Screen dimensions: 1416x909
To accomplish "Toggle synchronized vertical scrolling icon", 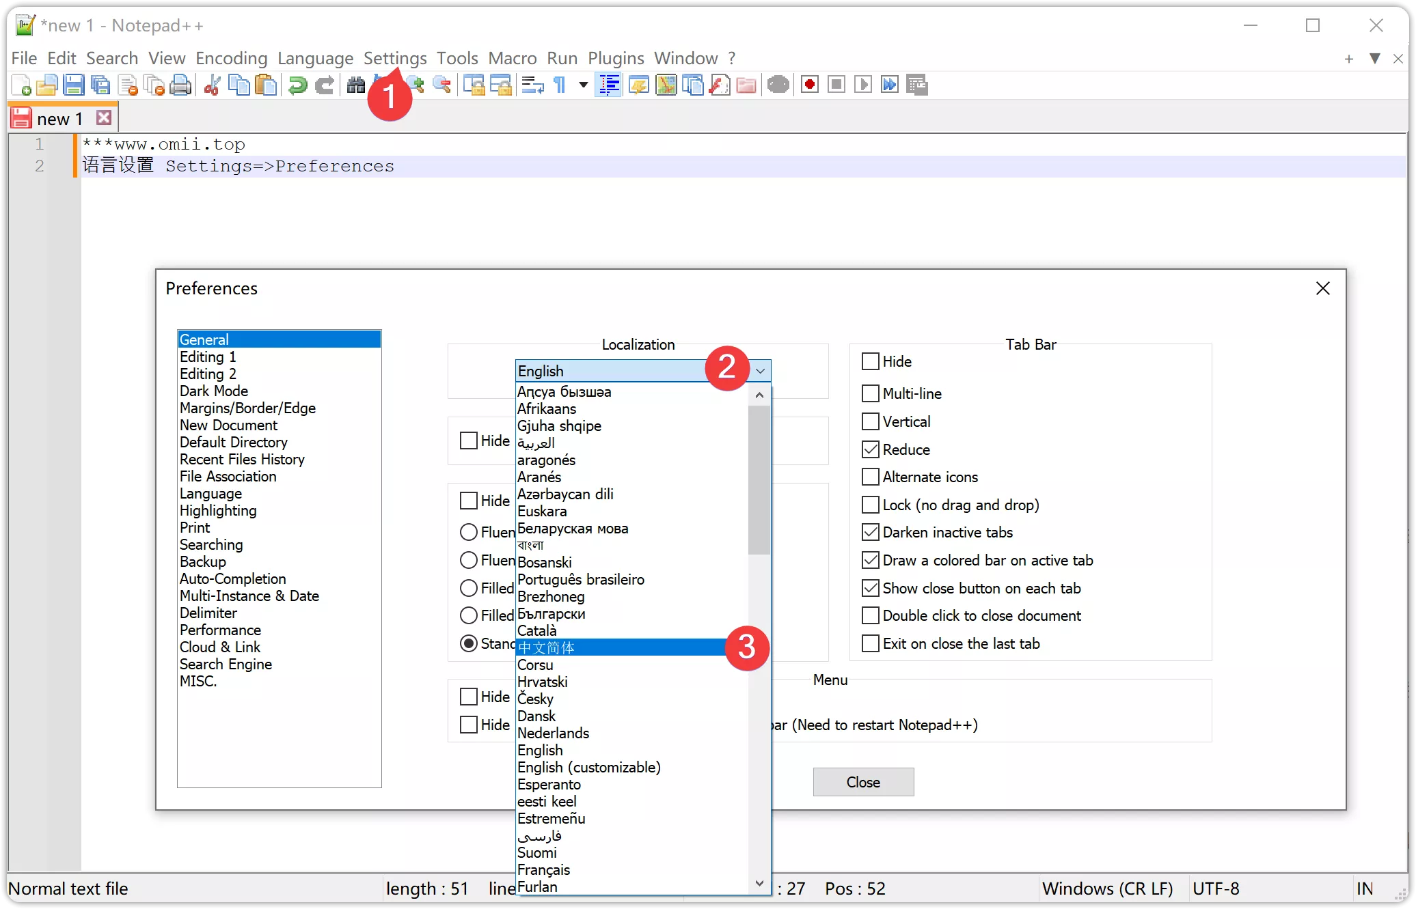I will point(474,85).
